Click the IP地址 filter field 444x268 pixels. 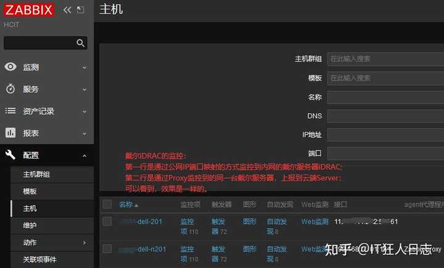(x=385, y=135)
